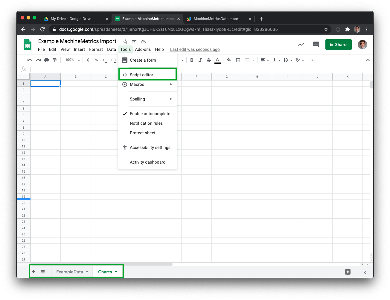
Task: Choose Script editor from Tools menu
Action: pos(148,75)
